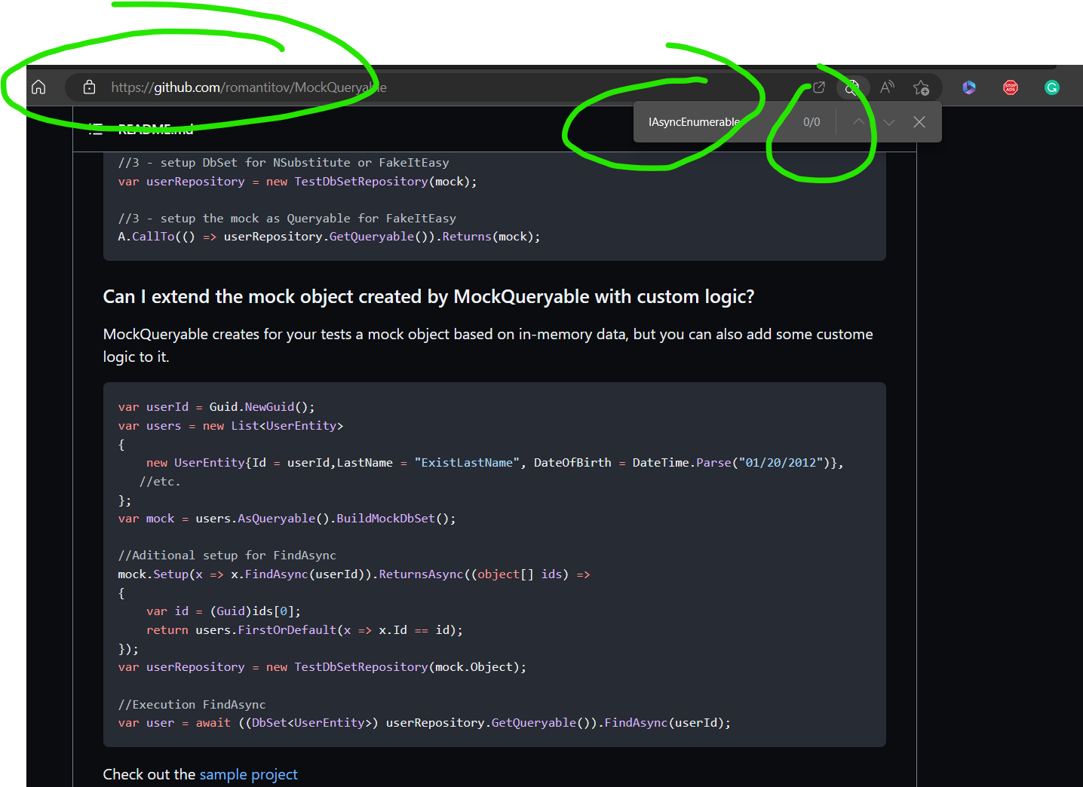Screen dimensions: 1083x787
Task: Click the "//Aditional setup for FindAsync" comment
Action: [227, 556]
